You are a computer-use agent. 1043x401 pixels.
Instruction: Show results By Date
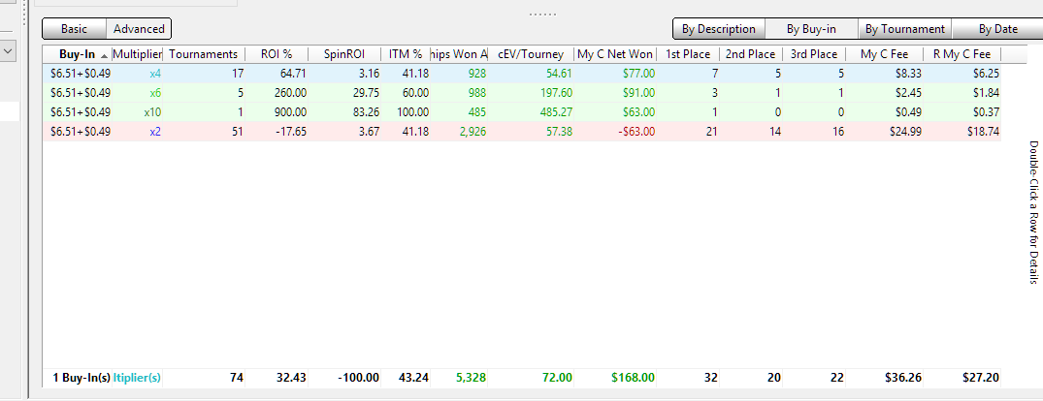(997, 29)
